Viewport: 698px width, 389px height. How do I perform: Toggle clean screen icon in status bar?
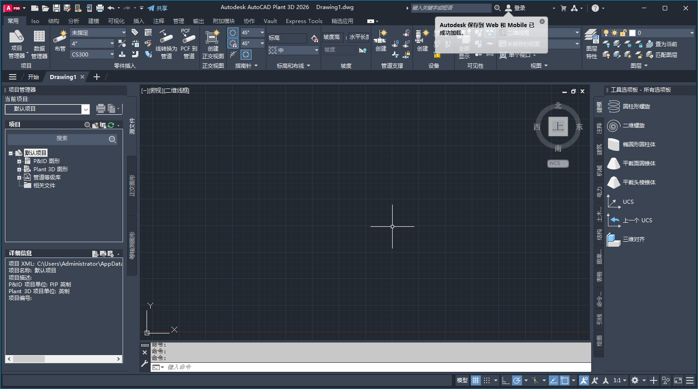coord(678,380)
